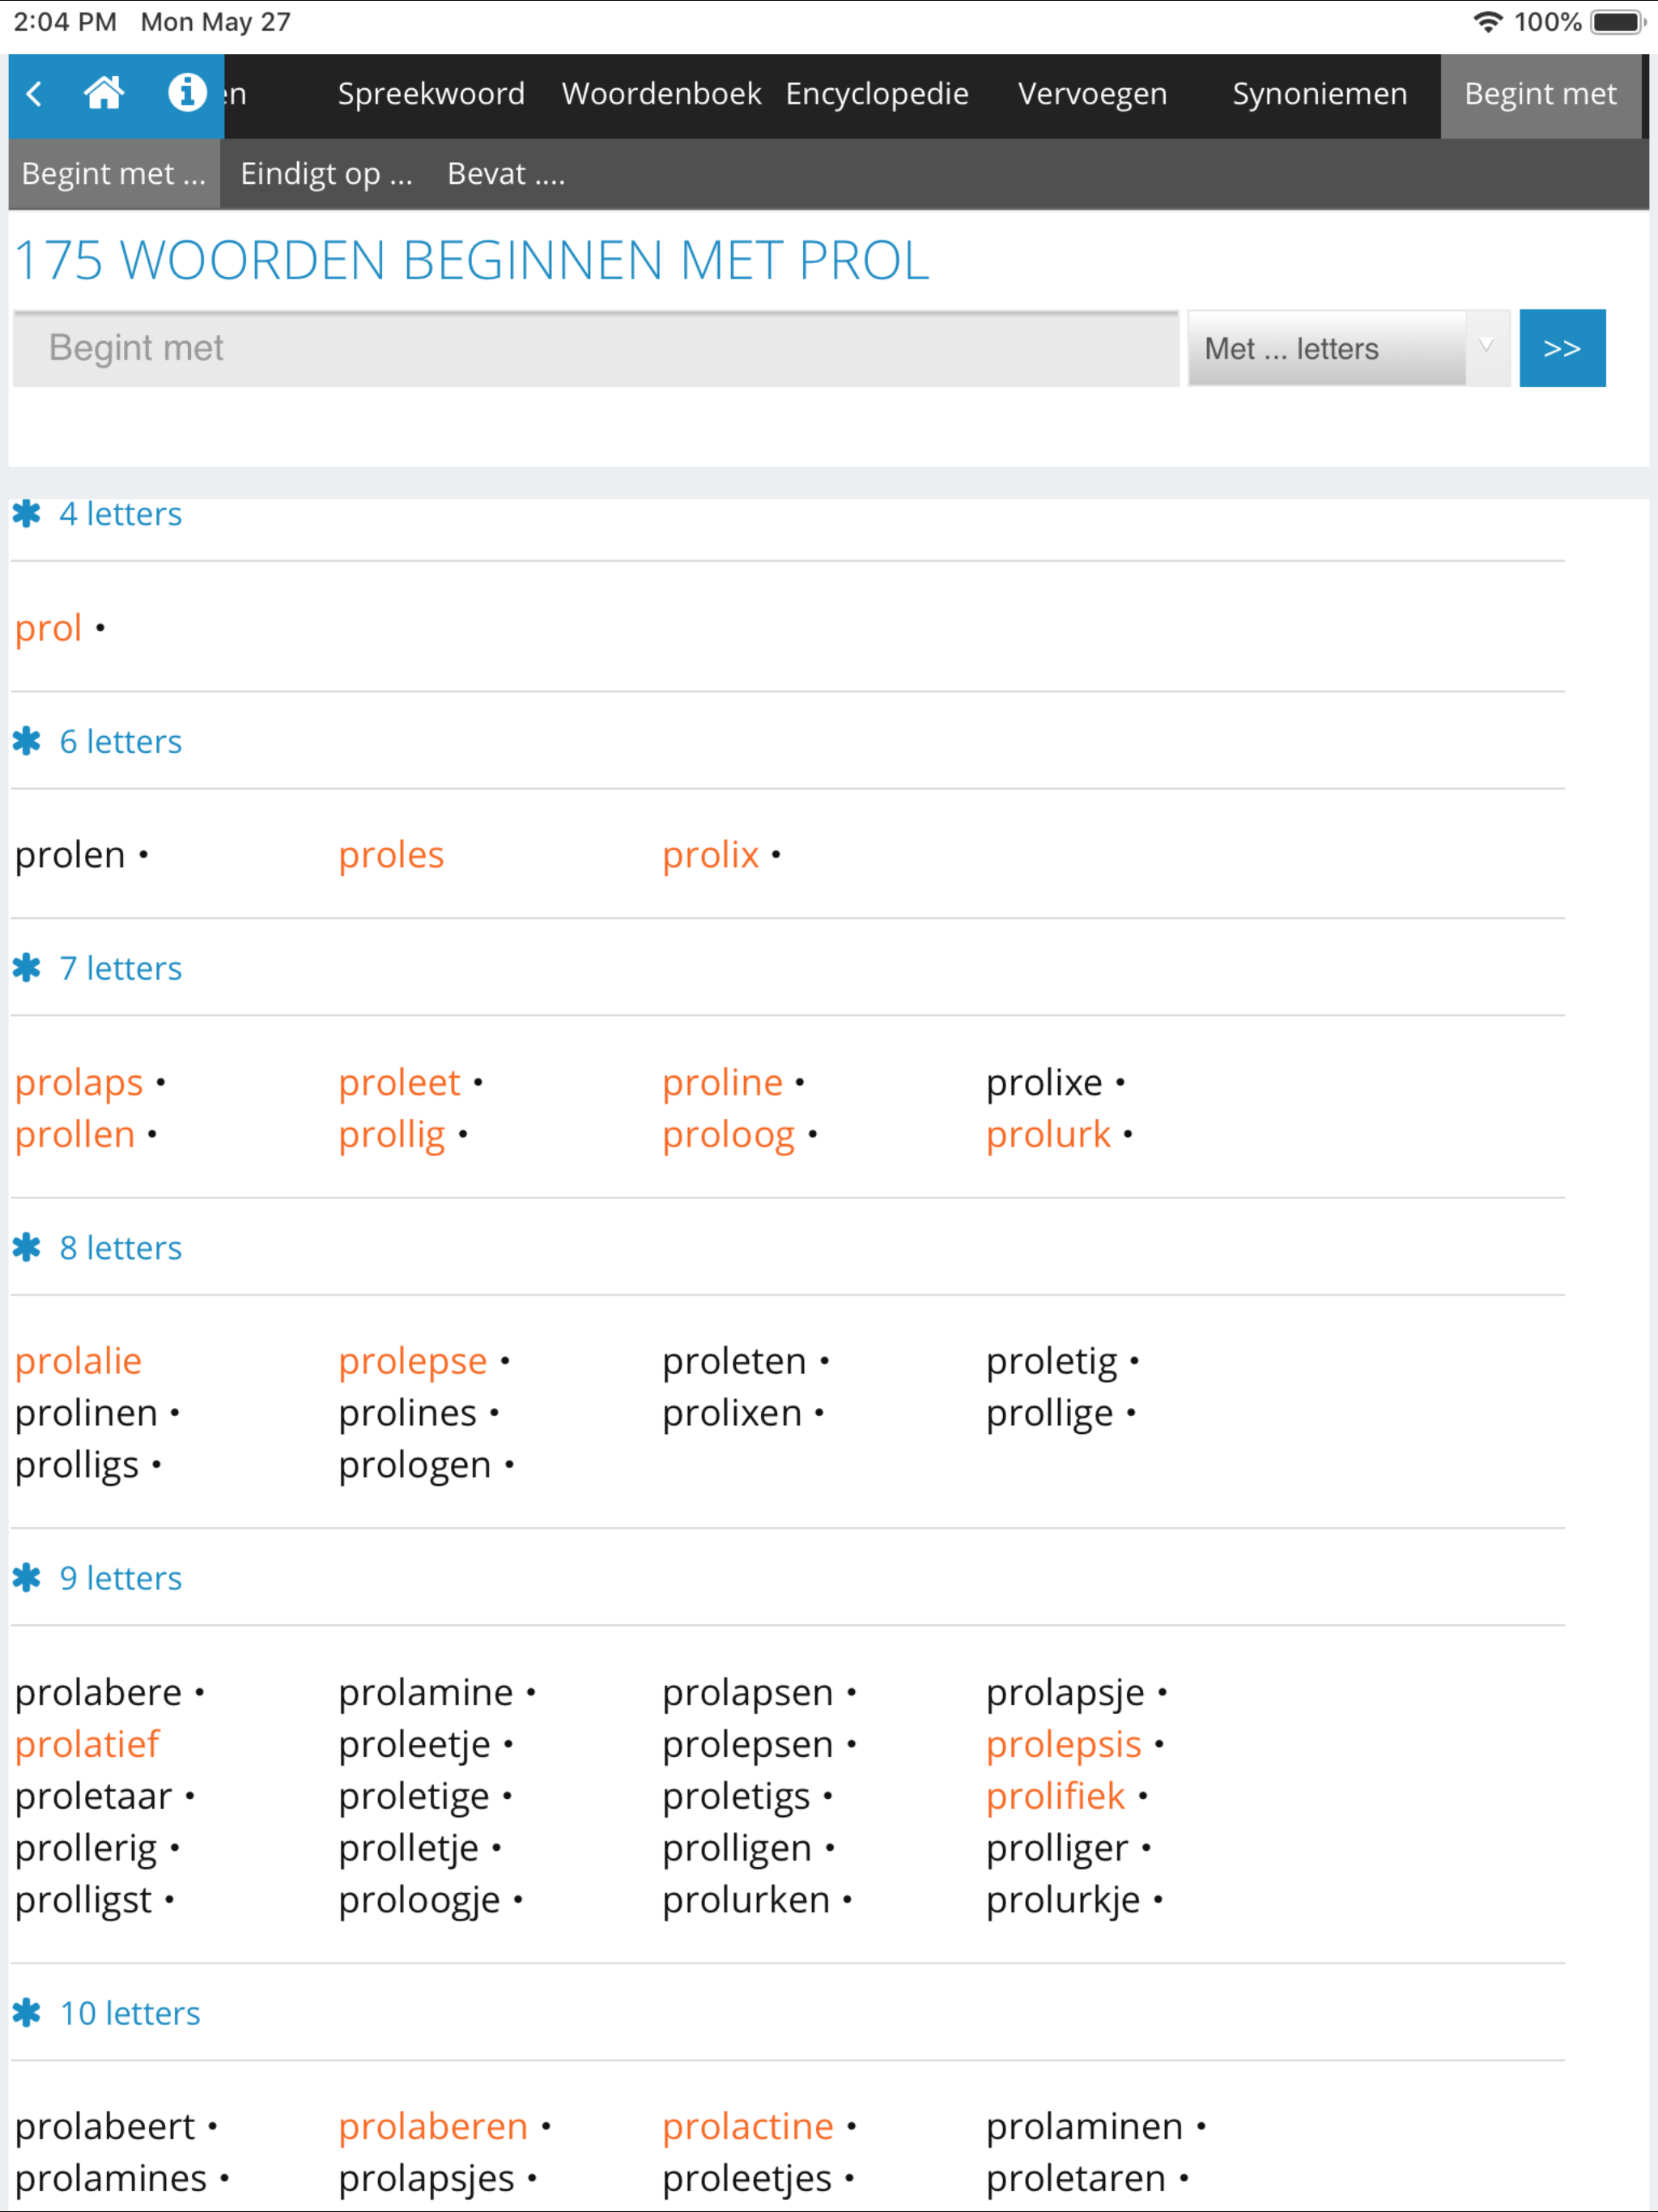The width and height of the screenshot is (1658, 2212).
Task: Open the word prolaps
Action: [x=79, y=1084]
